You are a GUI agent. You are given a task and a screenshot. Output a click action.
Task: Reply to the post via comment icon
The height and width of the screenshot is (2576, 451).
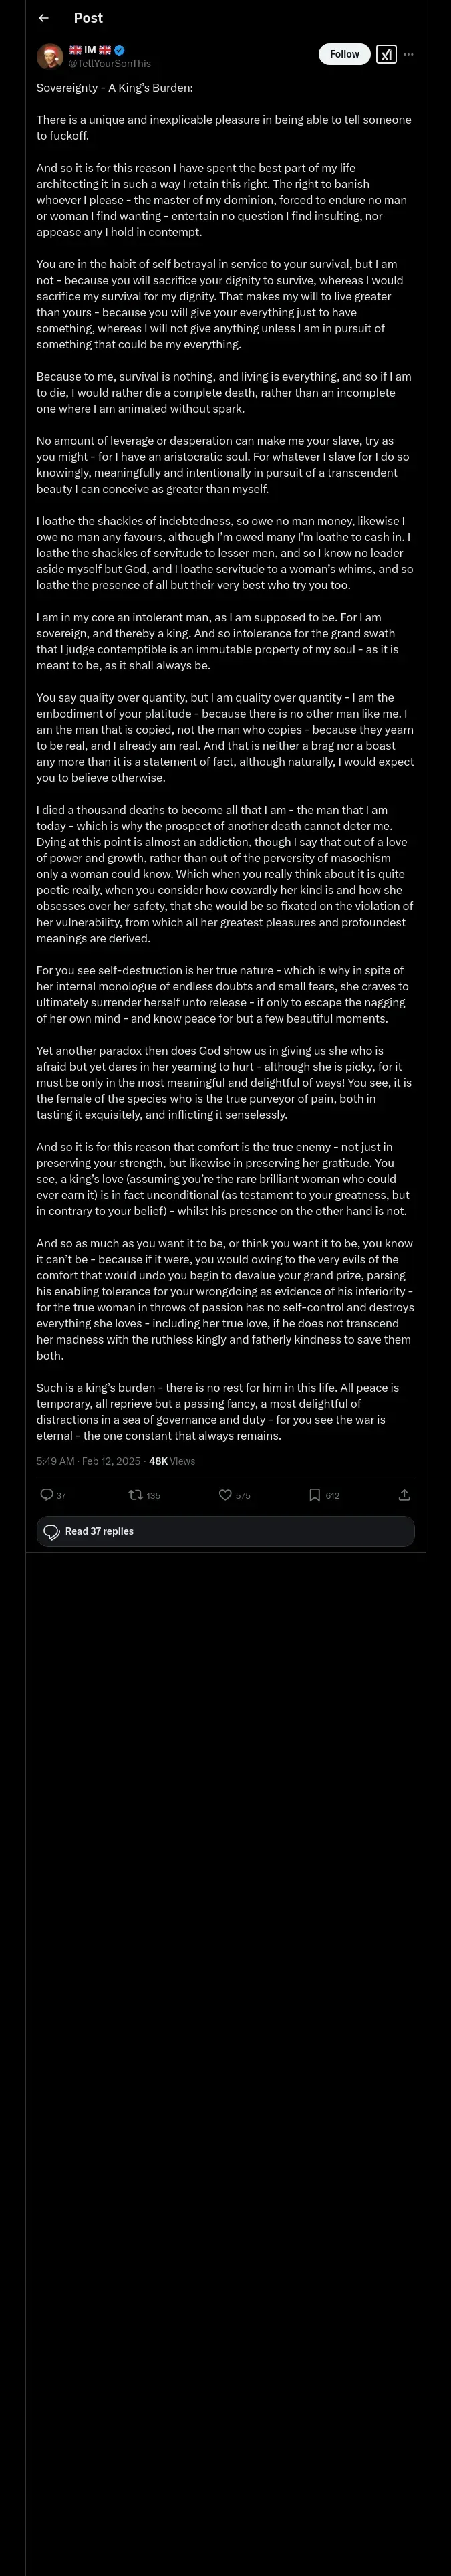(x=46, y=1494)
